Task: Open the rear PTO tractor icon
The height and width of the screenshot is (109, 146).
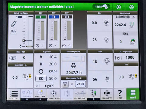Action: 13,58
